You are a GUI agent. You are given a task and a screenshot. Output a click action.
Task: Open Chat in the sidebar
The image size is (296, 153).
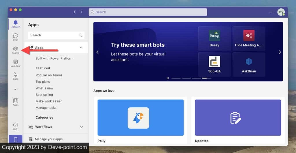point(16,37)
